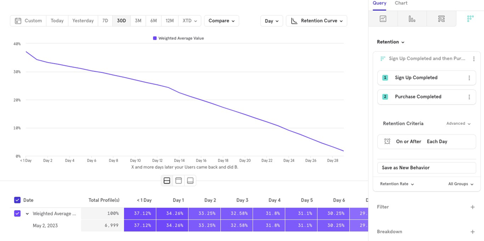Collapse the Weighted Average row chevron
484x241 pixels.
click(x=27, y=214)
